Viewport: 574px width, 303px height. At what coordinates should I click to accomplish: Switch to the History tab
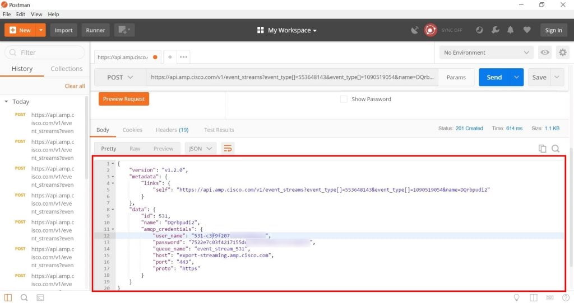22,69
